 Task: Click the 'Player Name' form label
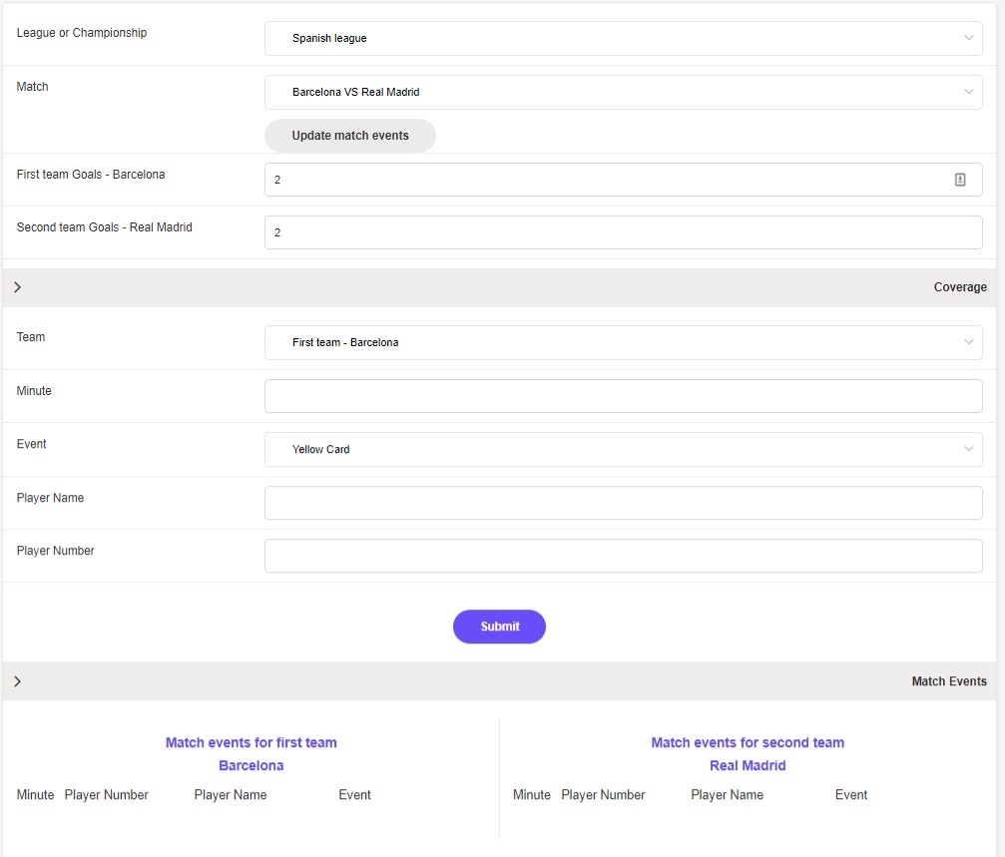pyautogui.click(x=50, y=498)
